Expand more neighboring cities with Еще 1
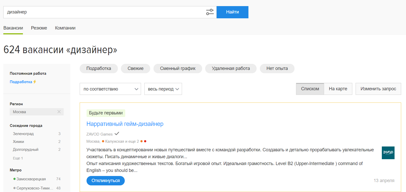406x192 pixels. coord(18,158)
